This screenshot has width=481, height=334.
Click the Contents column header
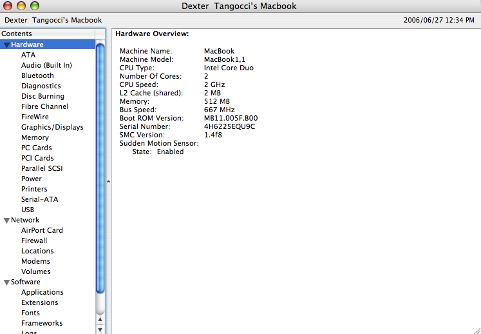[x=48, y=34]
